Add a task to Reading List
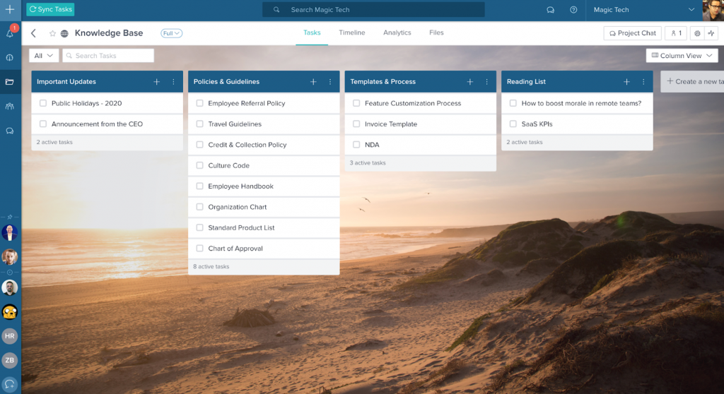724x394 pixels. pos(626,82)
